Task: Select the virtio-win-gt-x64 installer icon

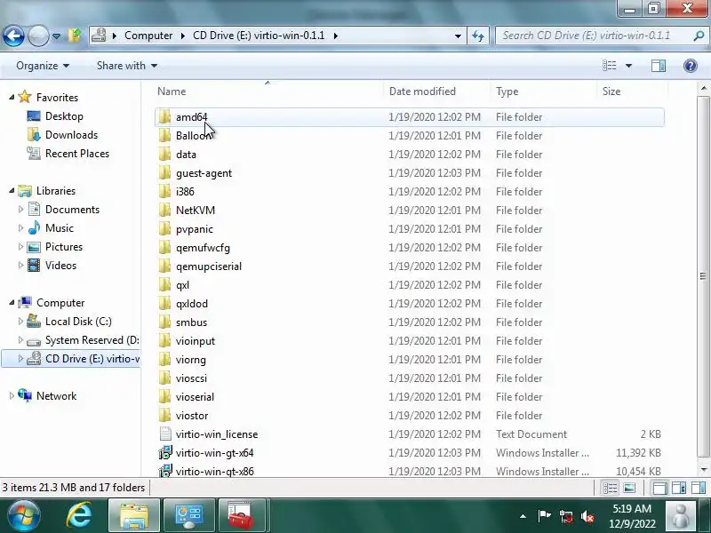Action: pos(165,453)
